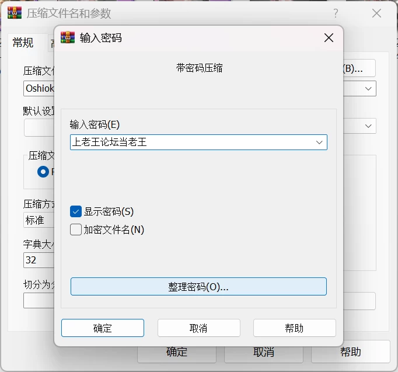The height and width of the screenshot is (372, 398).
Task: Click the WinRAR icon in the password dialog title
Action: [68, 37]
